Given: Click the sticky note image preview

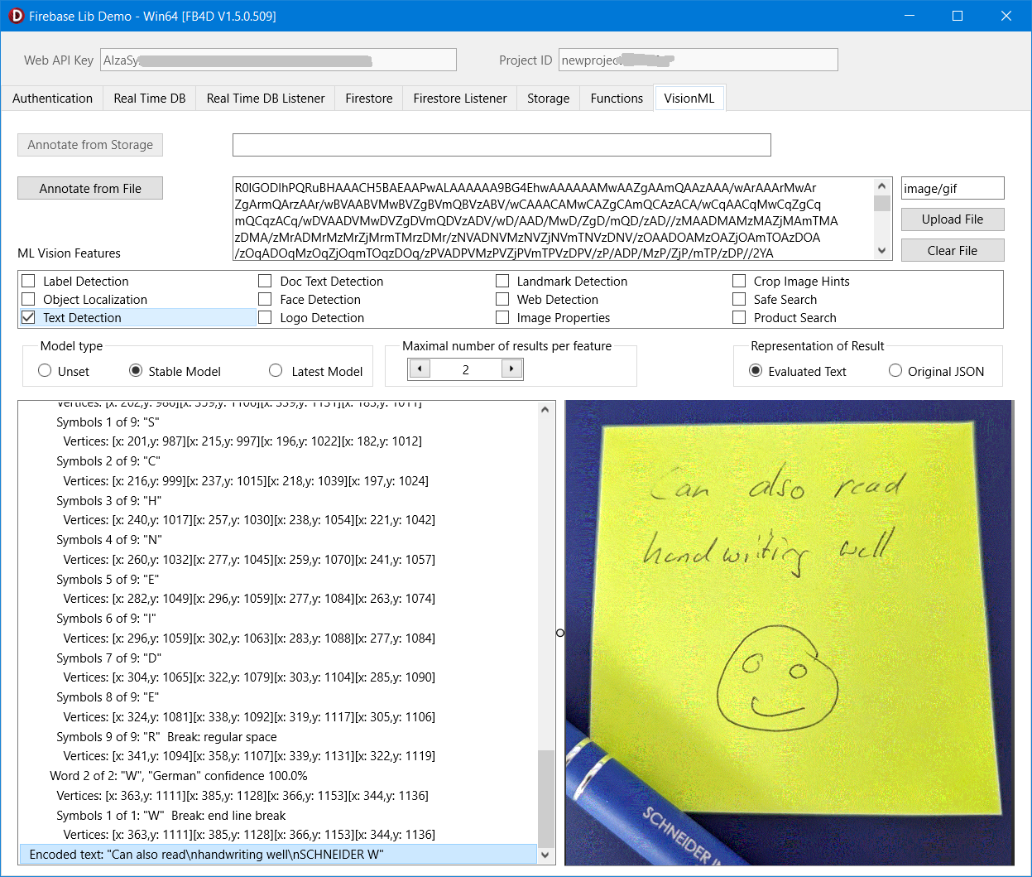Looking at the screenshot, I should pos(789,633).
